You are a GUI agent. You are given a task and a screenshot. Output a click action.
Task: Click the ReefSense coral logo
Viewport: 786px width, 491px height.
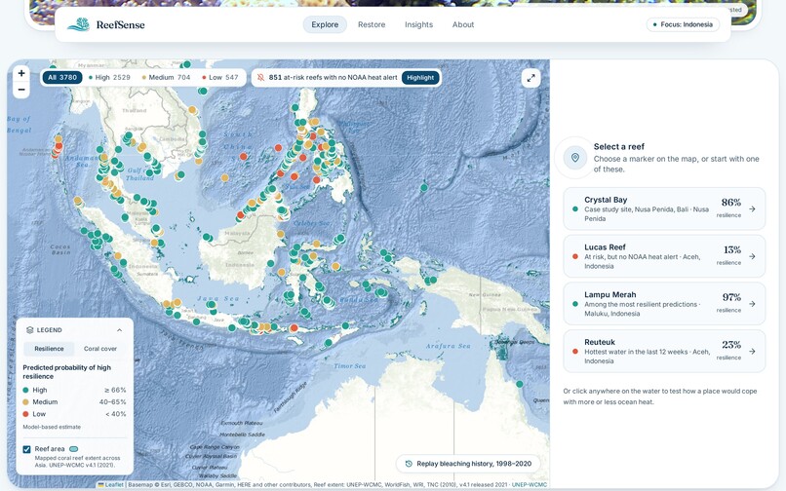coord(79,24)
